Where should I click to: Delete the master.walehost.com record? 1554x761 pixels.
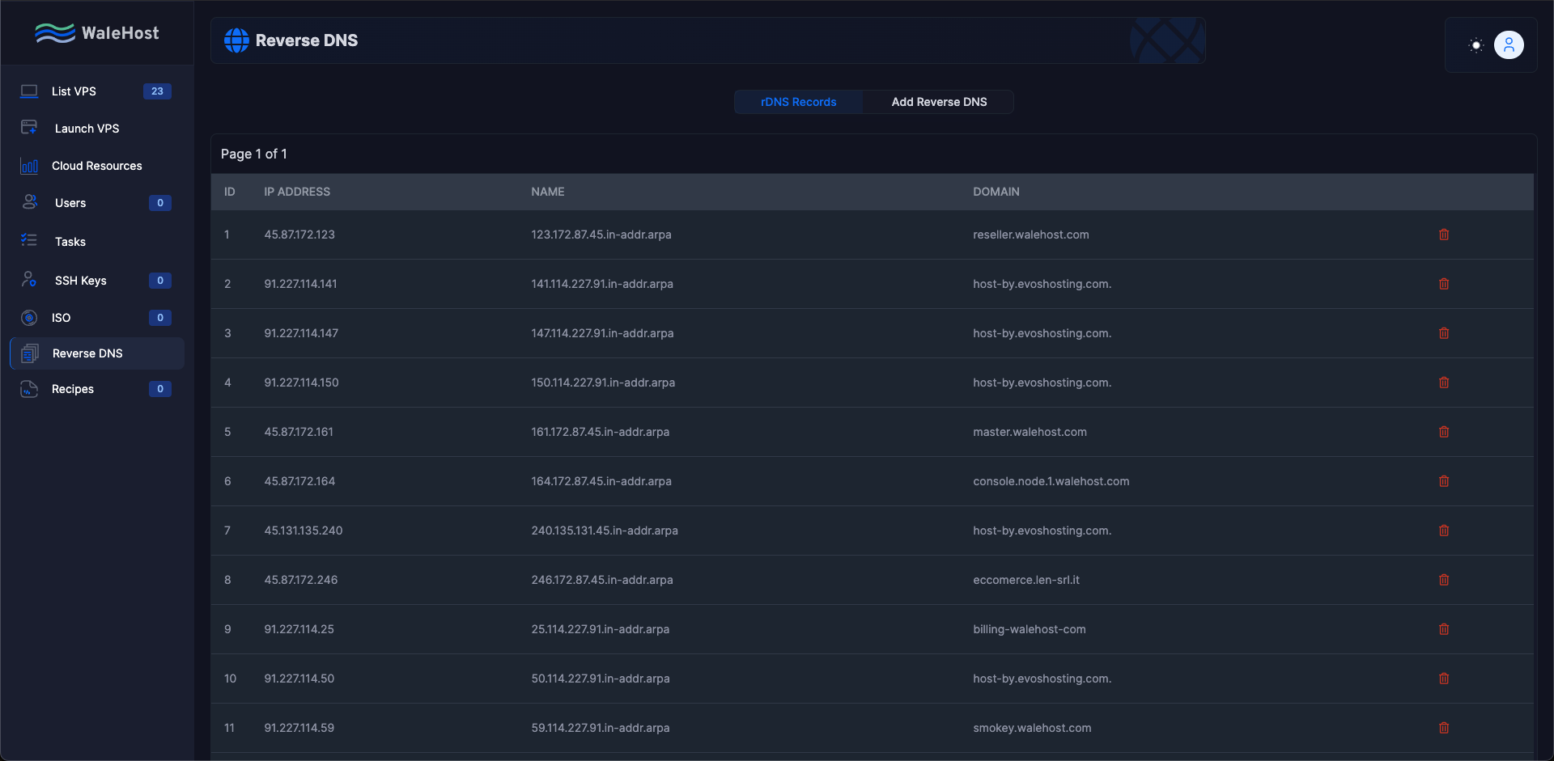[x=1444, y=432]
